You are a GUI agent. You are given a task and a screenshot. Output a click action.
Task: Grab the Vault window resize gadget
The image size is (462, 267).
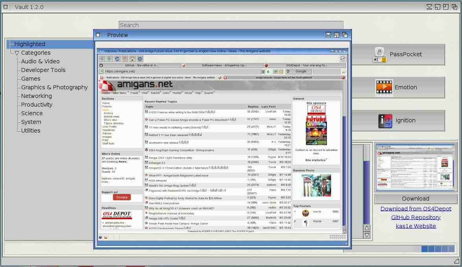[x=456, y=261]
